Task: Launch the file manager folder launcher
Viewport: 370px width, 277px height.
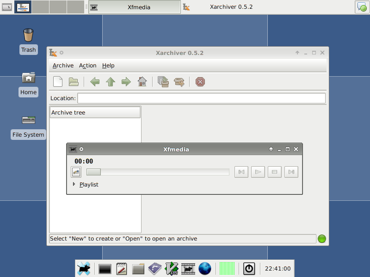Action: click(x=138, y=269)
